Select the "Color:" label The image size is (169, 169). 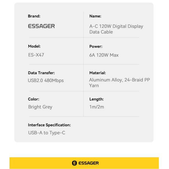click(33, 99)
